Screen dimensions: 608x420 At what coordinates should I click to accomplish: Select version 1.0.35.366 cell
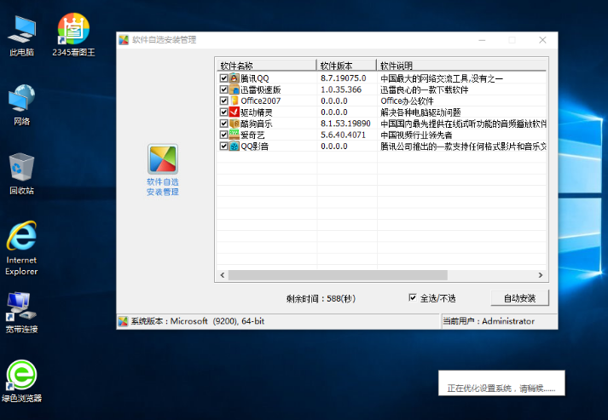click(341, 89)
